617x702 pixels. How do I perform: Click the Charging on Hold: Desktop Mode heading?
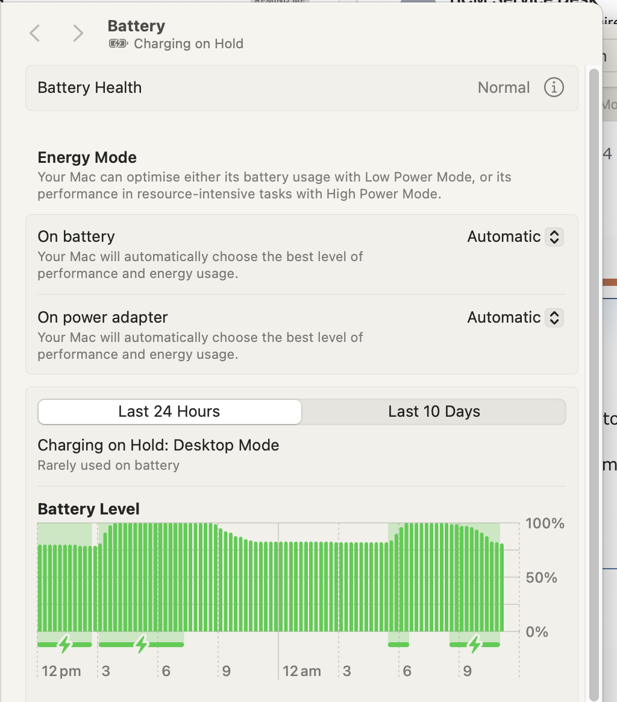(x=158, y=445)
